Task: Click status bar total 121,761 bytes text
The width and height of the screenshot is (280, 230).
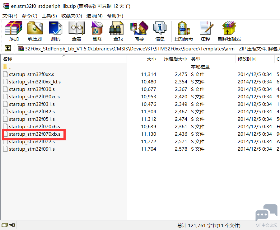Action: [209, 225]
